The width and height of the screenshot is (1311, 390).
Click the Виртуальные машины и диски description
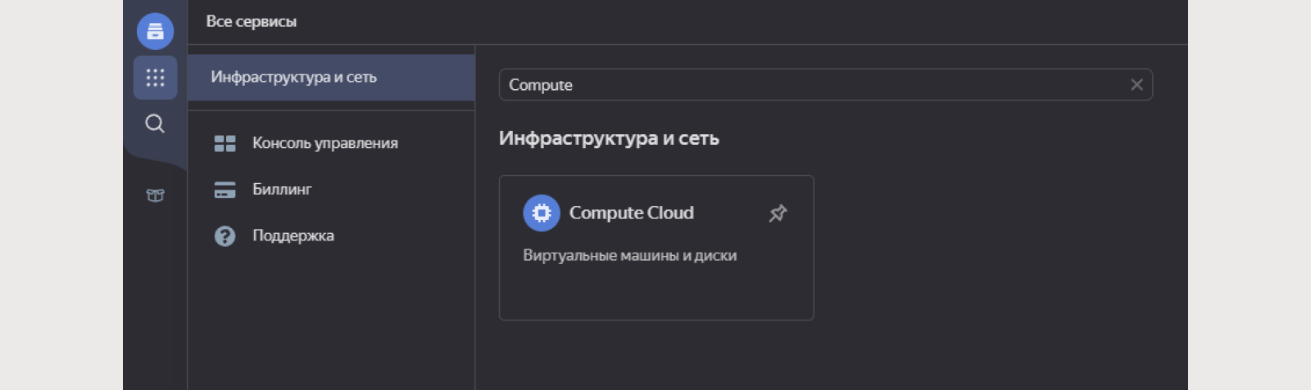629,256
